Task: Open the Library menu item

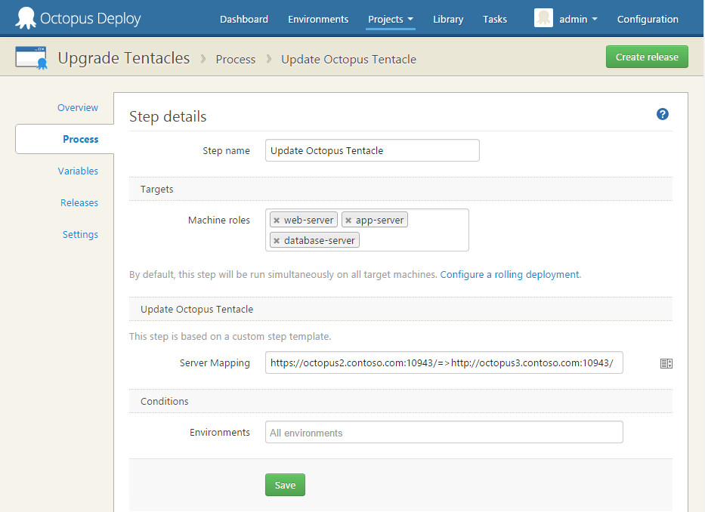Action: pyautogui.click(x=447, y=20)
